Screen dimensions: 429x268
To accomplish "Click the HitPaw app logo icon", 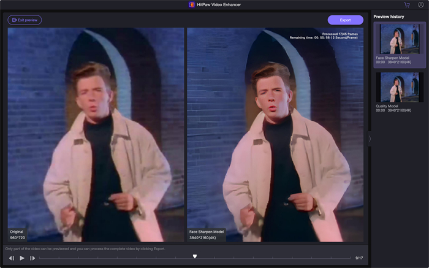I will click(192, 4).
